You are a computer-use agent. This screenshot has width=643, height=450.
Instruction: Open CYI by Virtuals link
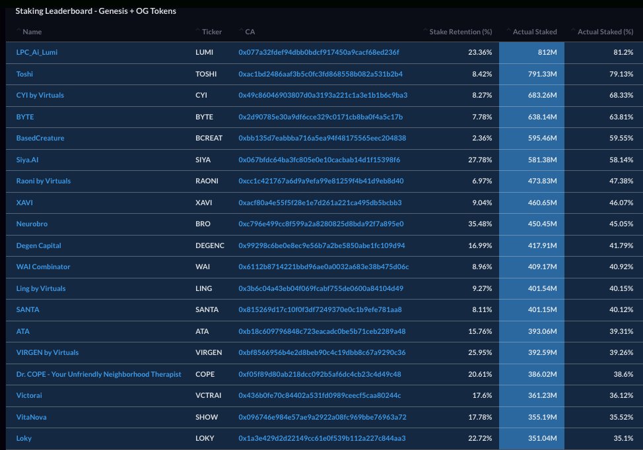point(40,95)
